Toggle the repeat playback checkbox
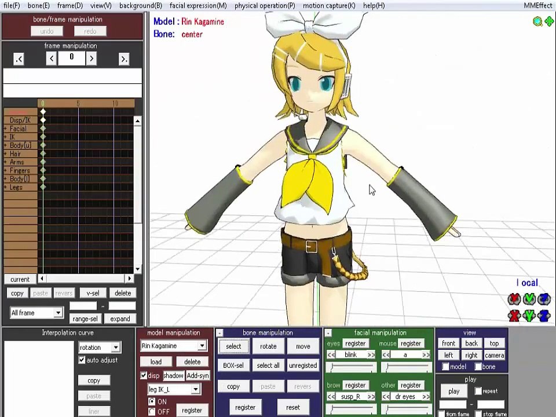 478,391
